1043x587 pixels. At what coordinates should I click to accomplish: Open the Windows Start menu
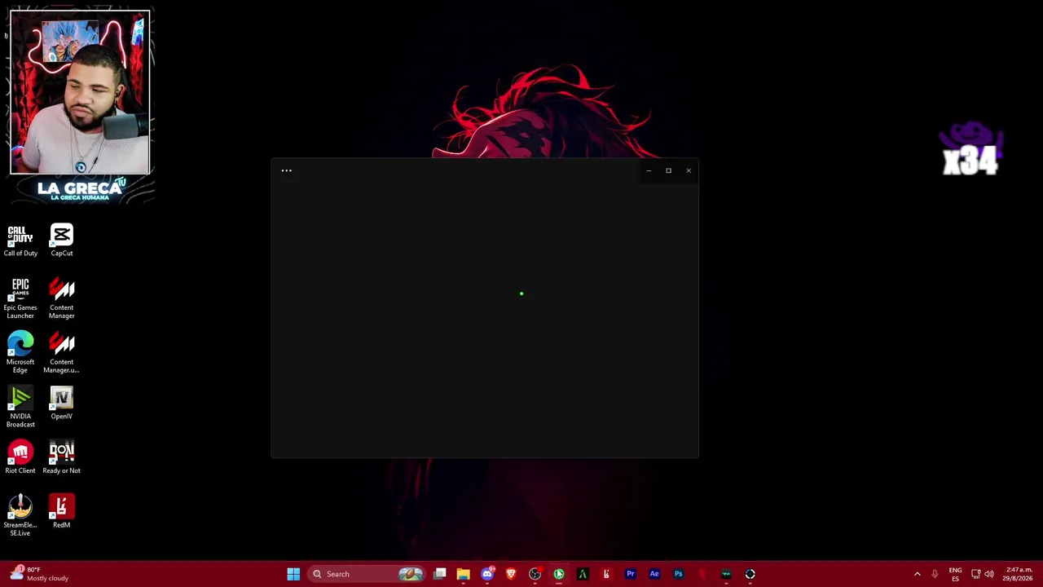click(293, 574)
